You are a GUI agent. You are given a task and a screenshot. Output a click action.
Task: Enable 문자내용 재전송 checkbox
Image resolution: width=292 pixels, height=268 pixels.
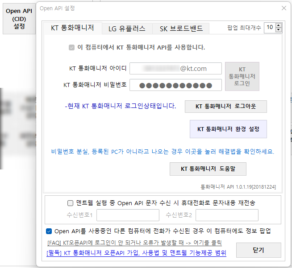[x=70, y=203]
